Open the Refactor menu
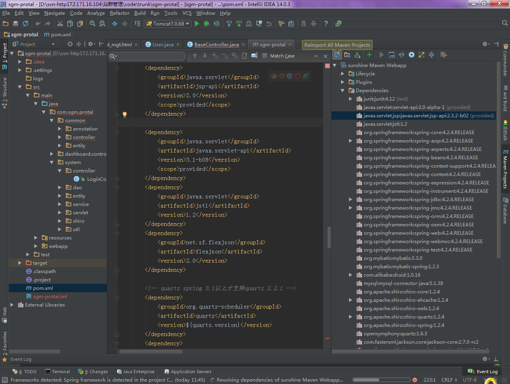 click(120, 13)
